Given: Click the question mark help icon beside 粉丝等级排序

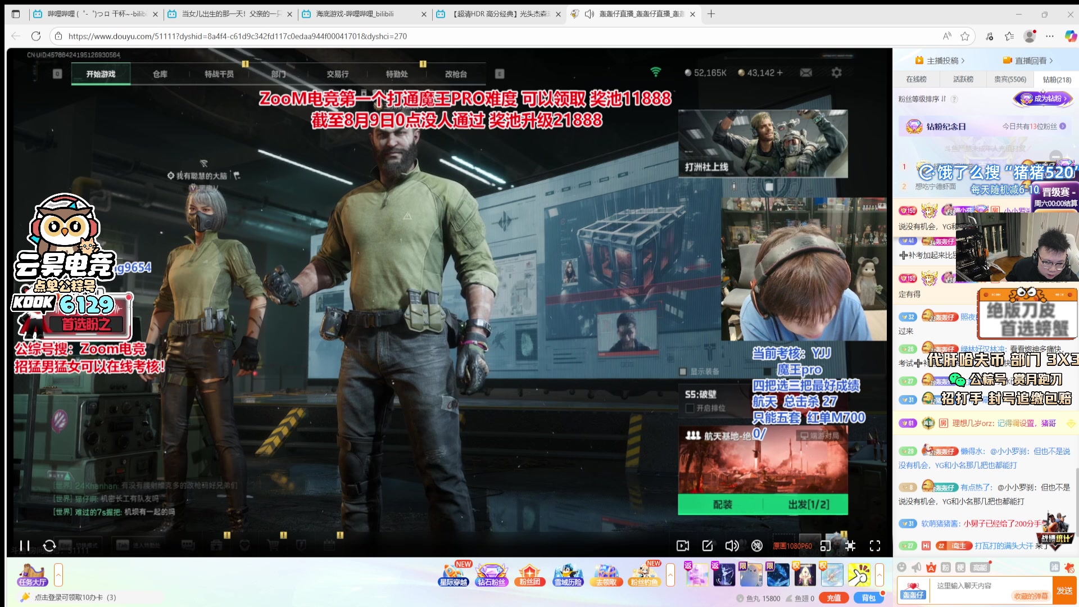Looking at the screenshot, I should click(x=954, y=99).
